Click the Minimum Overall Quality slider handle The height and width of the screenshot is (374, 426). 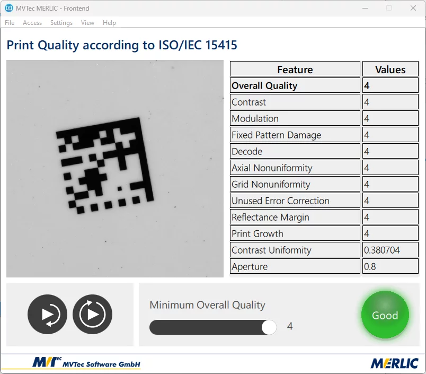coord(269,327)
